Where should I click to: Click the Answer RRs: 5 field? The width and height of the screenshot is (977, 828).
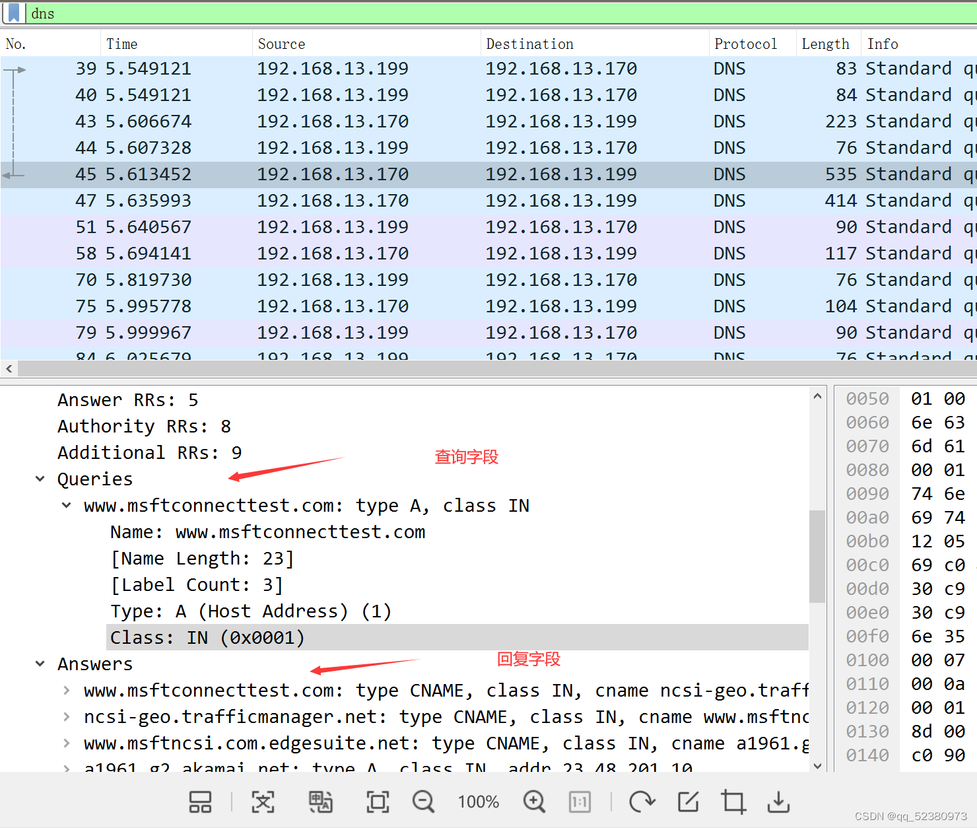coord(127,400)
